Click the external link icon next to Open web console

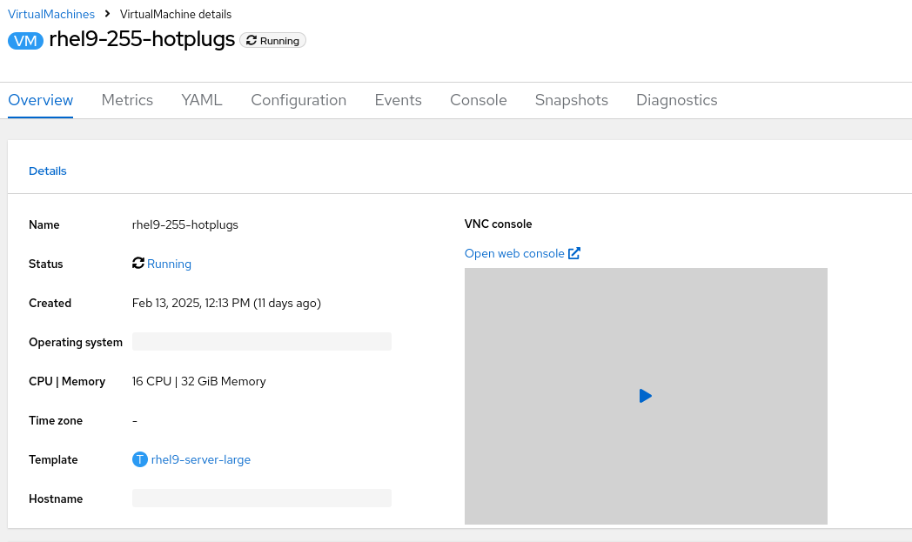574,253
